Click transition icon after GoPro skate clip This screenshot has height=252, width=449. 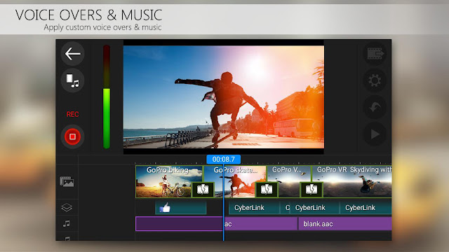coord(267,190)
